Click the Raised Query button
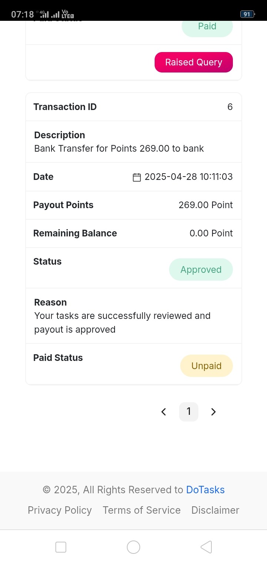This screenshot has width=267, height=565. coord(194,62)
